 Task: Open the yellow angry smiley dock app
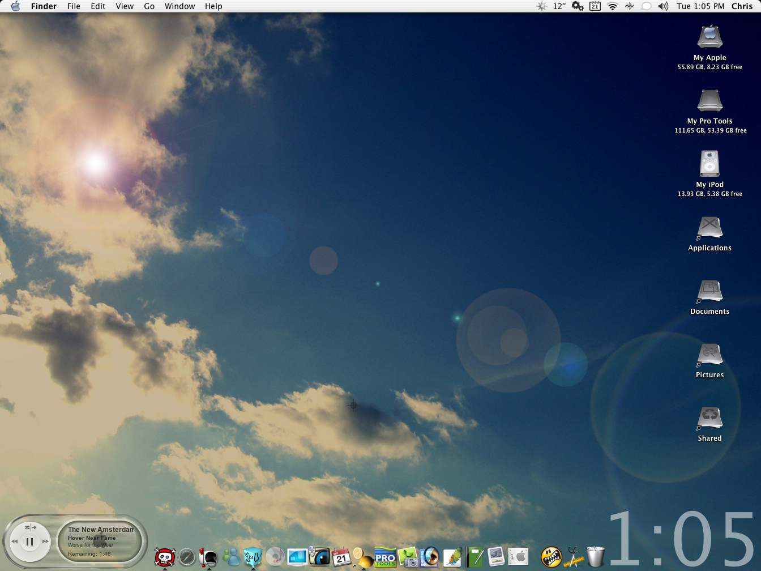coord(550,557)
